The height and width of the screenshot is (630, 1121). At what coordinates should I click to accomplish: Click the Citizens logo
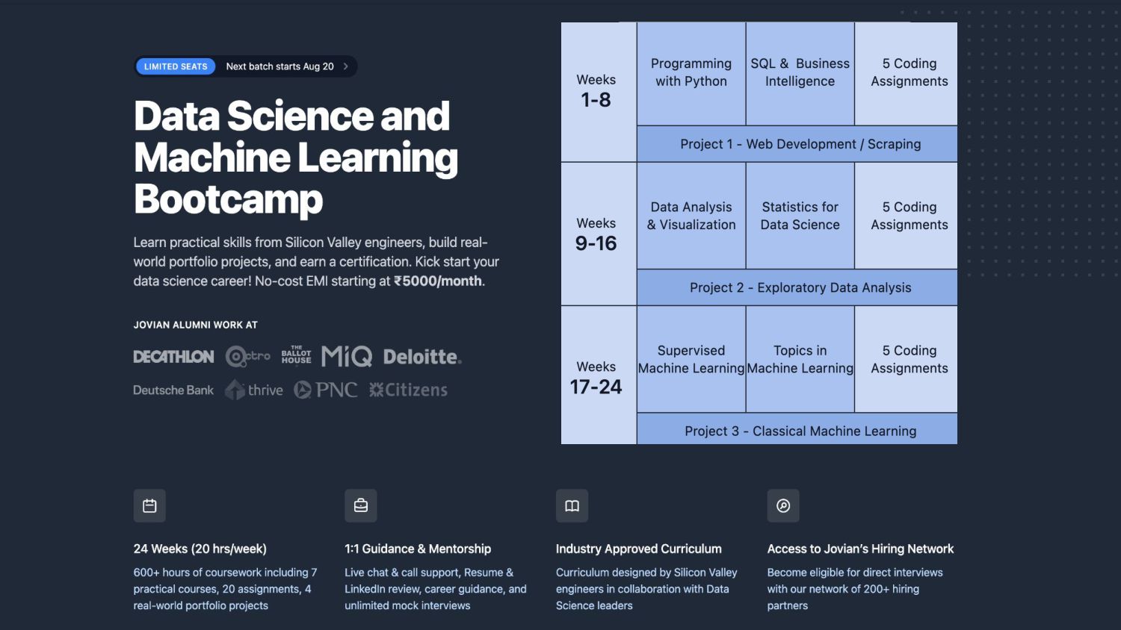(x=408, y=390)
